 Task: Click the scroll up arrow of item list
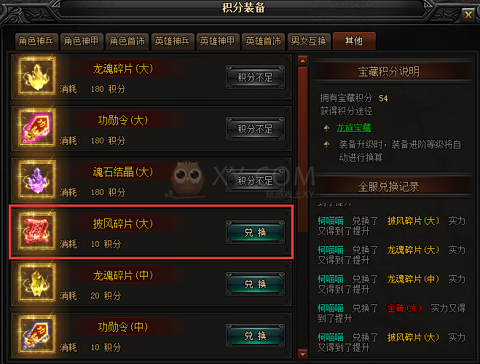tap(302, 61)
